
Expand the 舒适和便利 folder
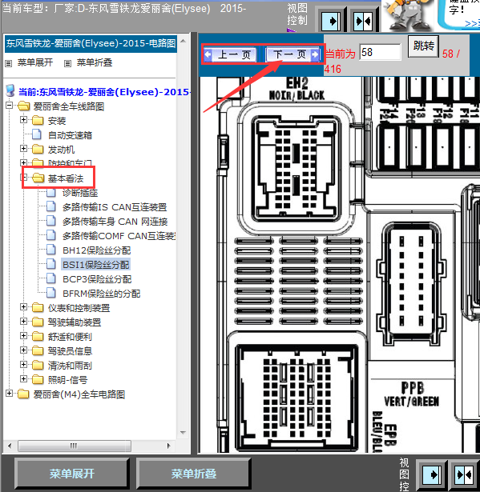coord(23,336)
